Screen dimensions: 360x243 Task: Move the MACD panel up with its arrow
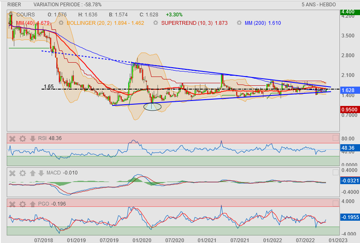pyautogui.click(x=33, y=173)
